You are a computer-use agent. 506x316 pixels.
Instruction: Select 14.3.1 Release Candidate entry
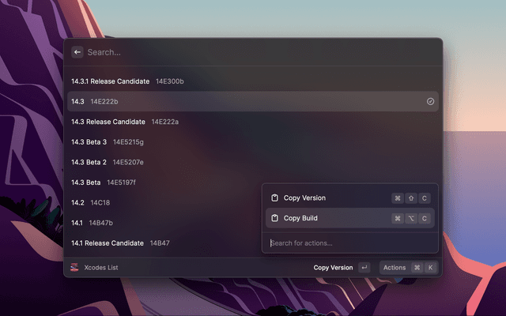(126, 81)
